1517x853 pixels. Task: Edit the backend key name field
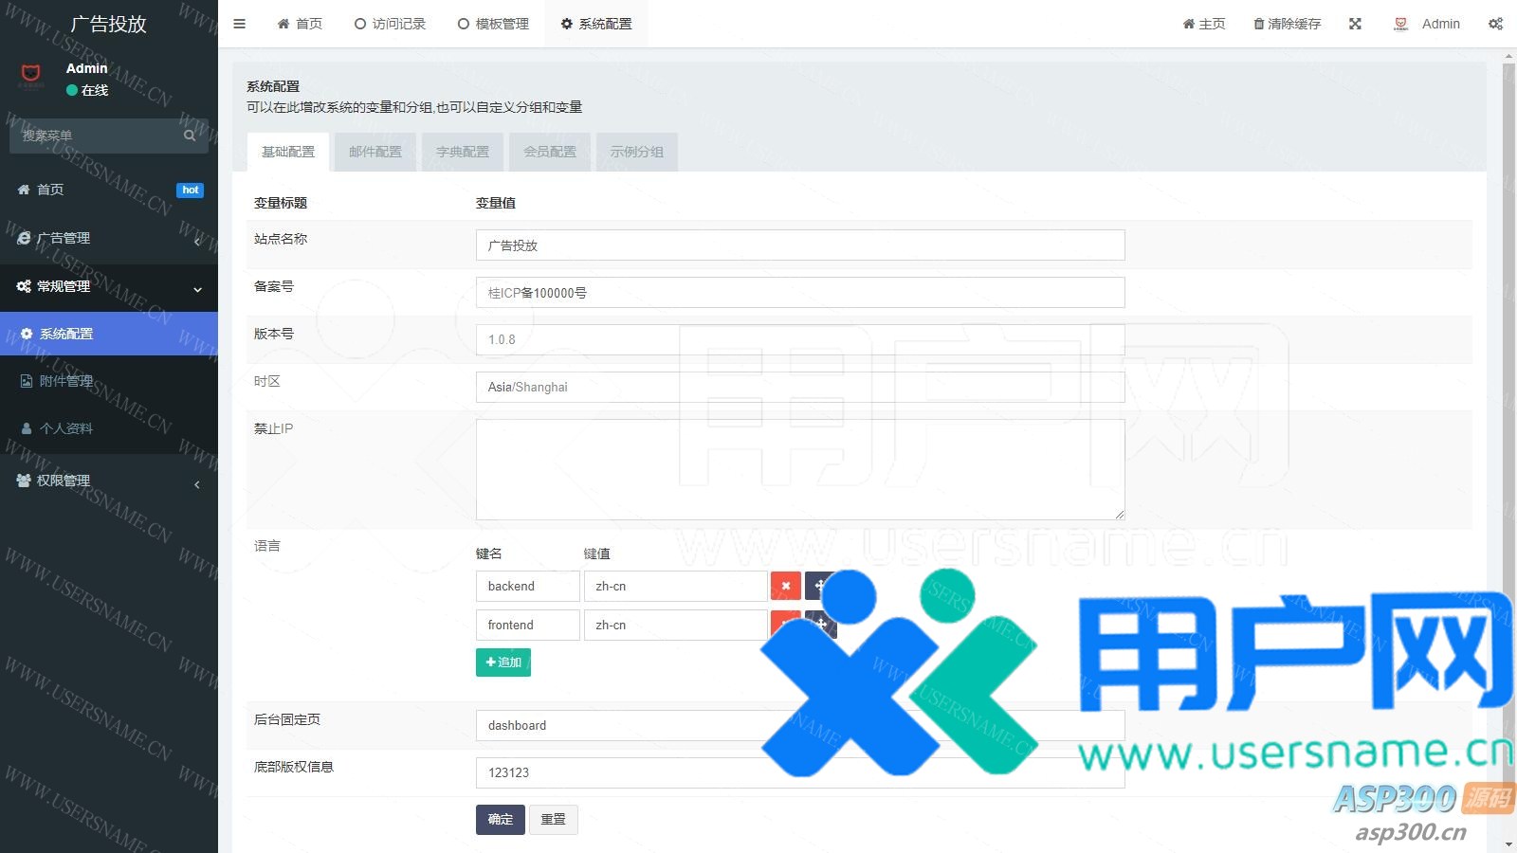click(x=527, y=586)
